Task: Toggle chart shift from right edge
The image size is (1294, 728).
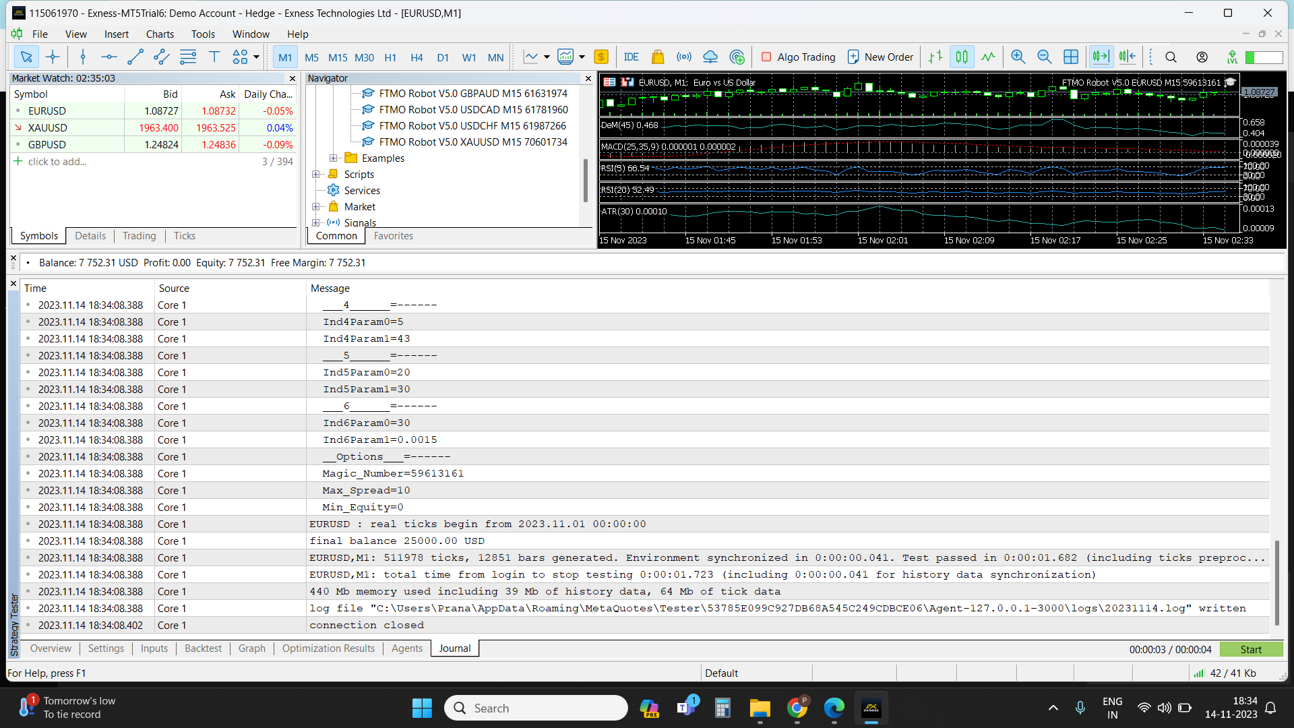Action: tap(1127, 57)
